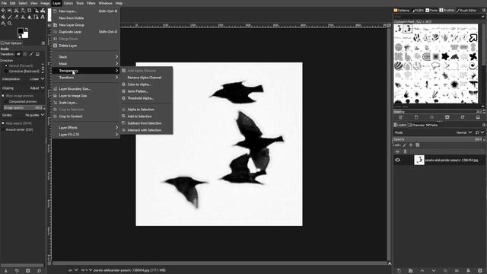Click Reset tool options icon at bottom
The image size is (487, 274).
point(39,271)
